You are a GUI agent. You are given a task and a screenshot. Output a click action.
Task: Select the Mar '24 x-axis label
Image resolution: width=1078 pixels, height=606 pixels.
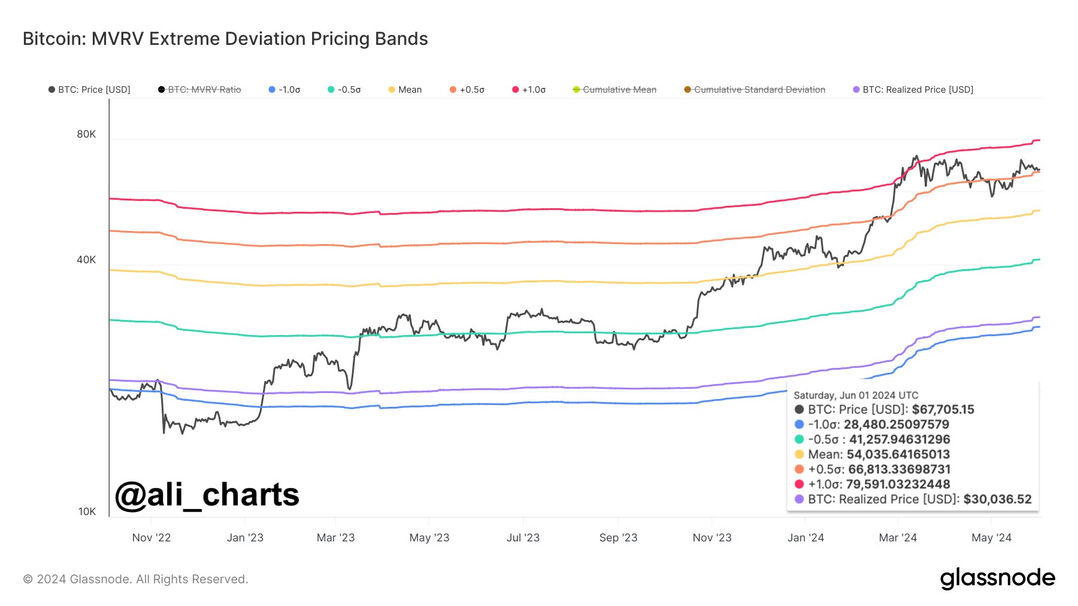[897, 538]
